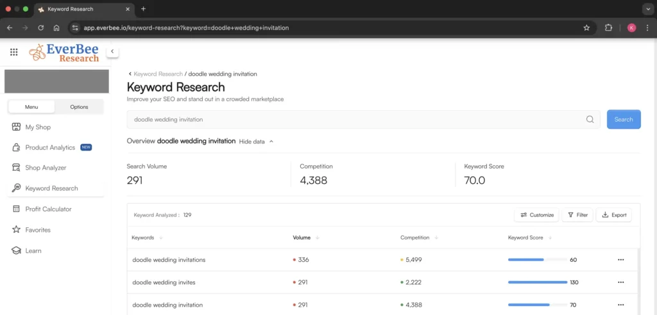Click score bar for doodle wedding invitation row
This screenshot has height=315, width=657.
click(537, 305)
